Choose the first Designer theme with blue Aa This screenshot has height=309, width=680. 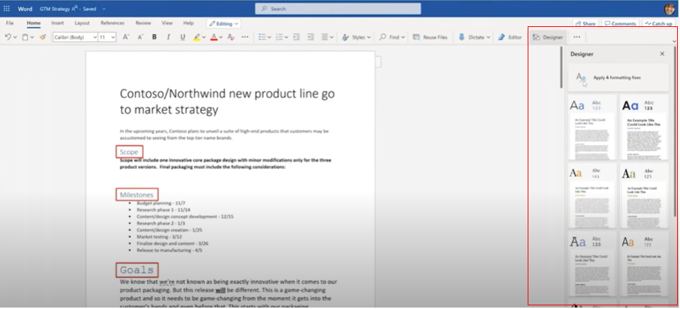592,128
